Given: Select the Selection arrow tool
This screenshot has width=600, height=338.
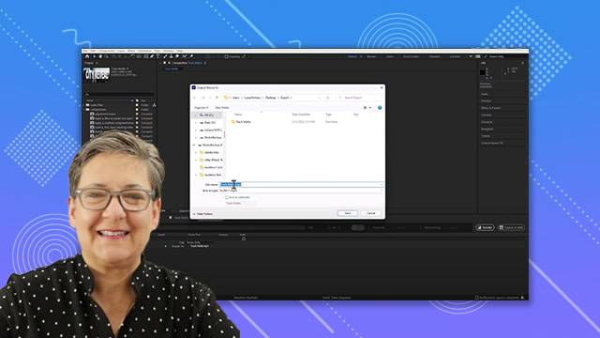Looking at the screenshot, I should (94, 56).
